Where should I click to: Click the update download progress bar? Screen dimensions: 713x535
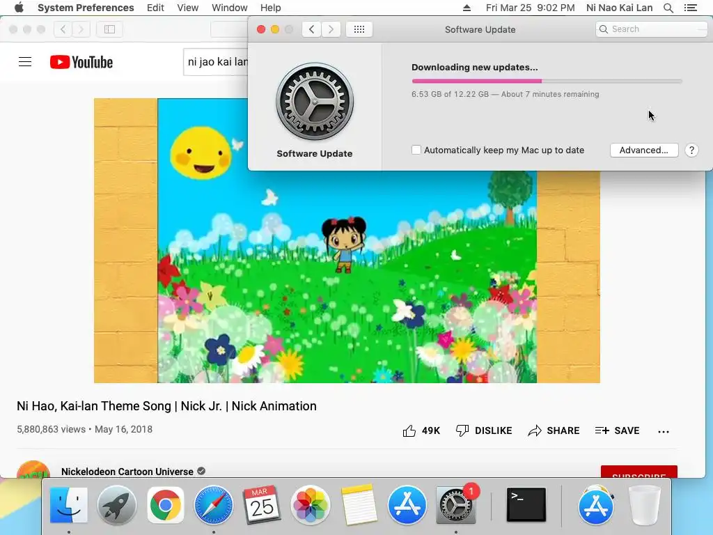pyautogui.click(x=547, y=81)
